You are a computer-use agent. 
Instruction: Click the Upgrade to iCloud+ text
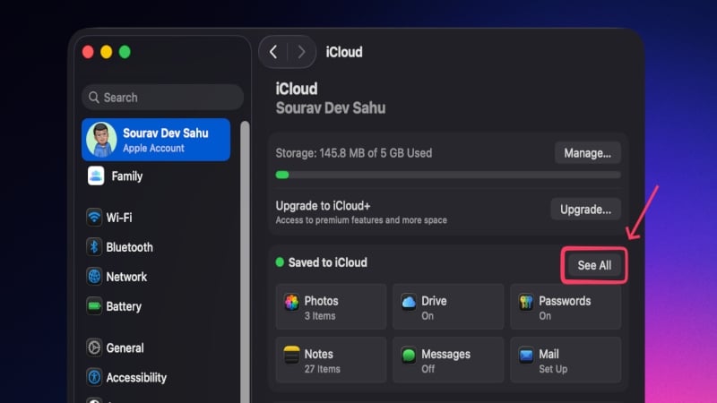coord(323,206)
